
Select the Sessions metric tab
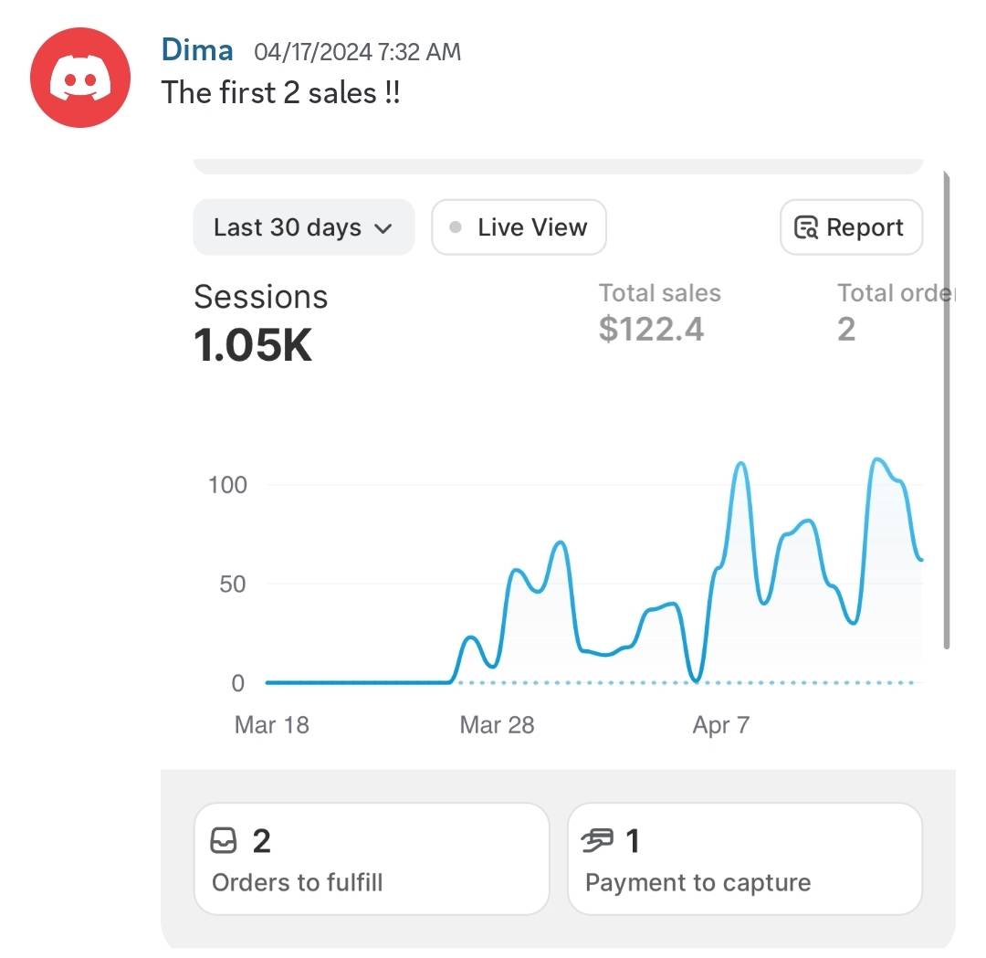click(260, 321)
